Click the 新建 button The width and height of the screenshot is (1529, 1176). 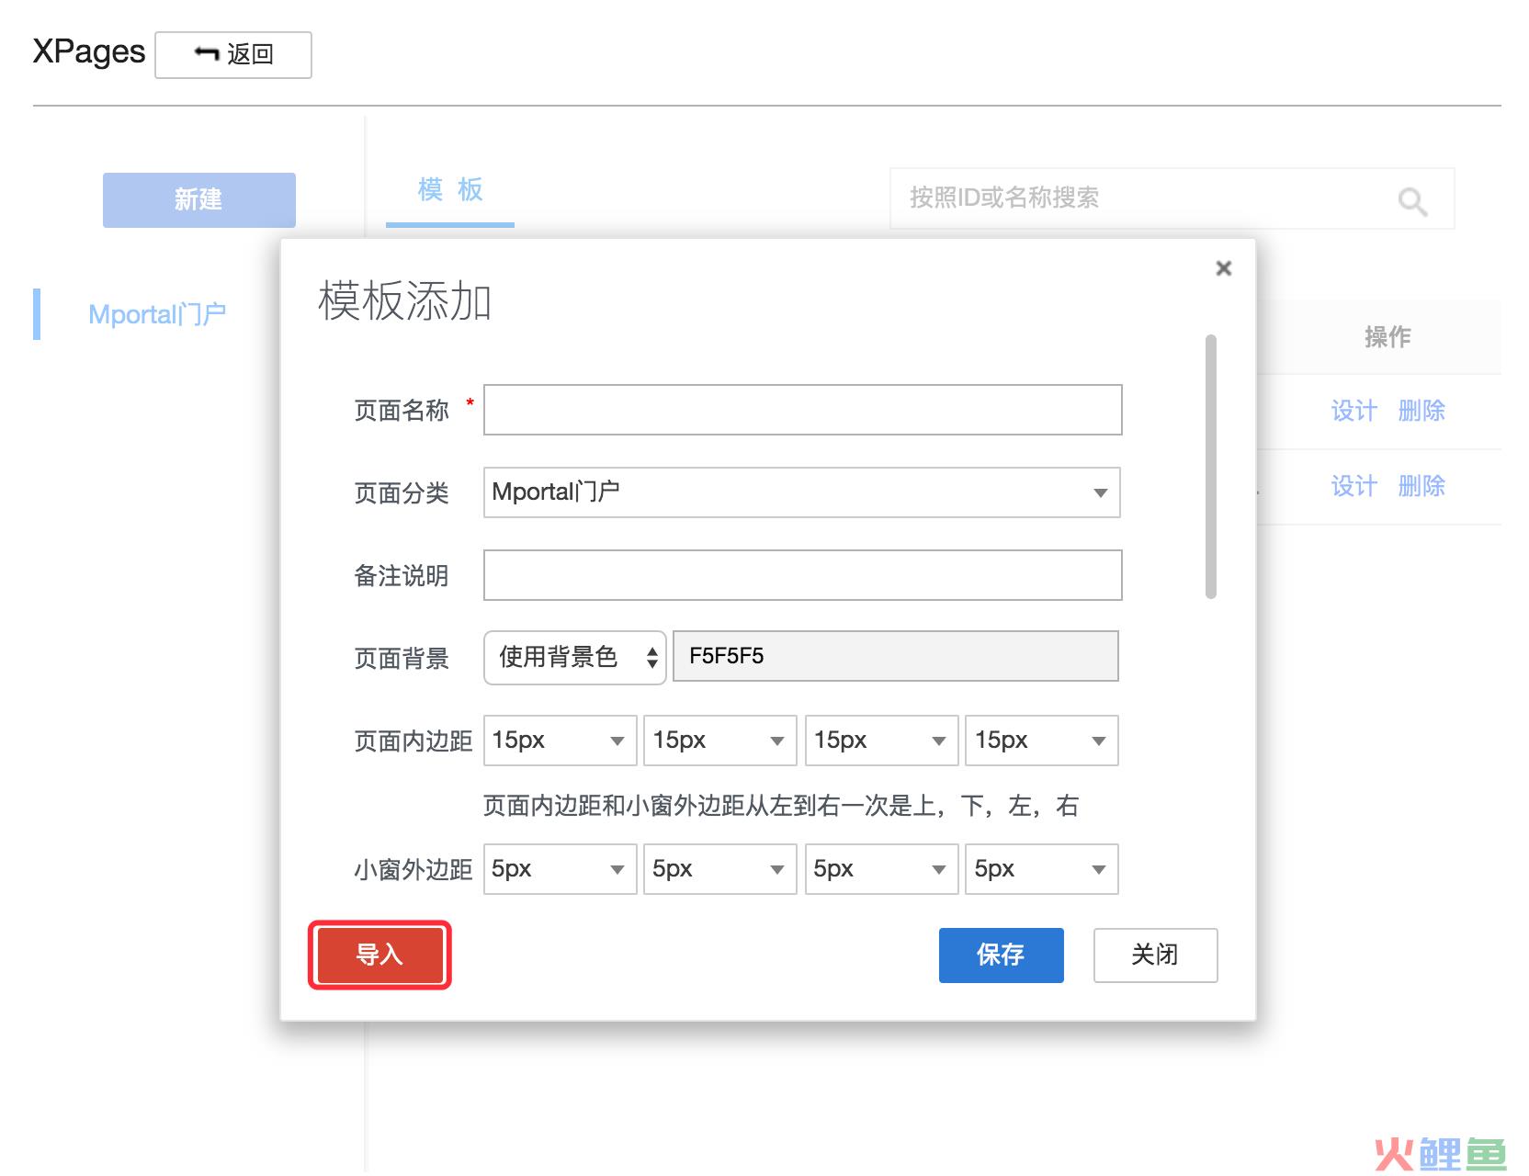click(198, 199)
